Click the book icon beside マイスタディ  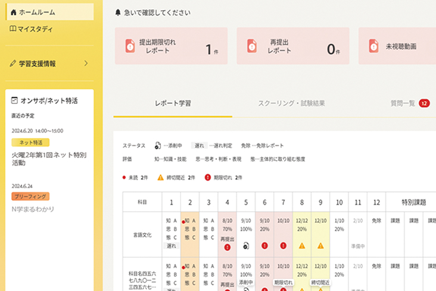coord(13,29)
